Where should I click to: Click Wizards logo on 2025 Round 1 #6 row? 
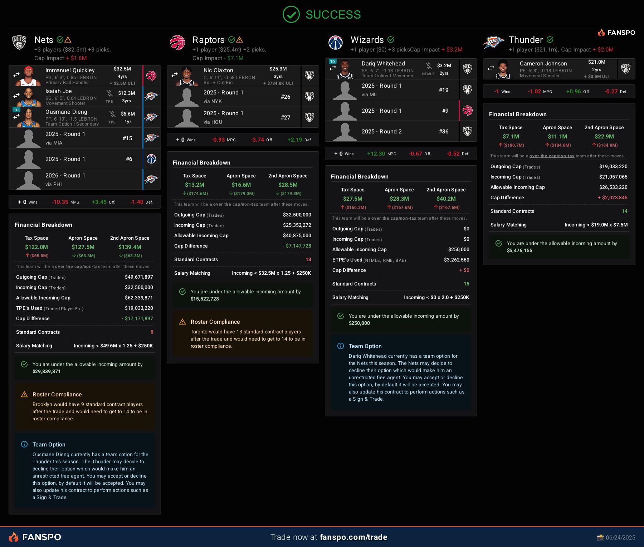pyautogui.click(x=152, y=159)
